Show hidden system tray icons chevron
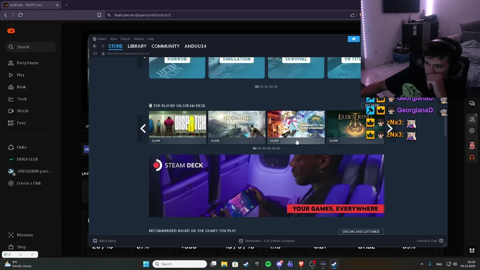The width and height of the screenshot is (480, 270). [x=421, y=264]
